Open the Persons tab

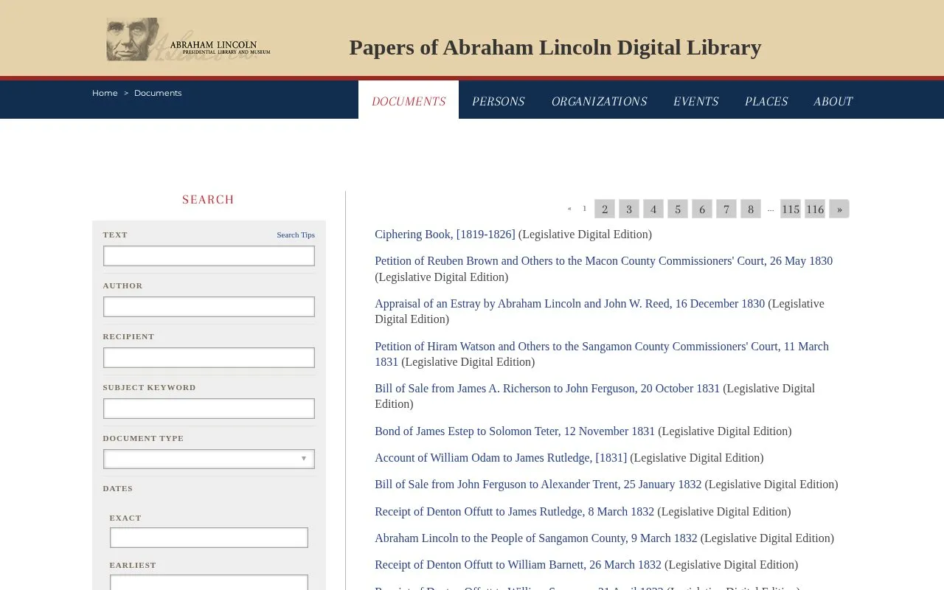tap(499, 101)
